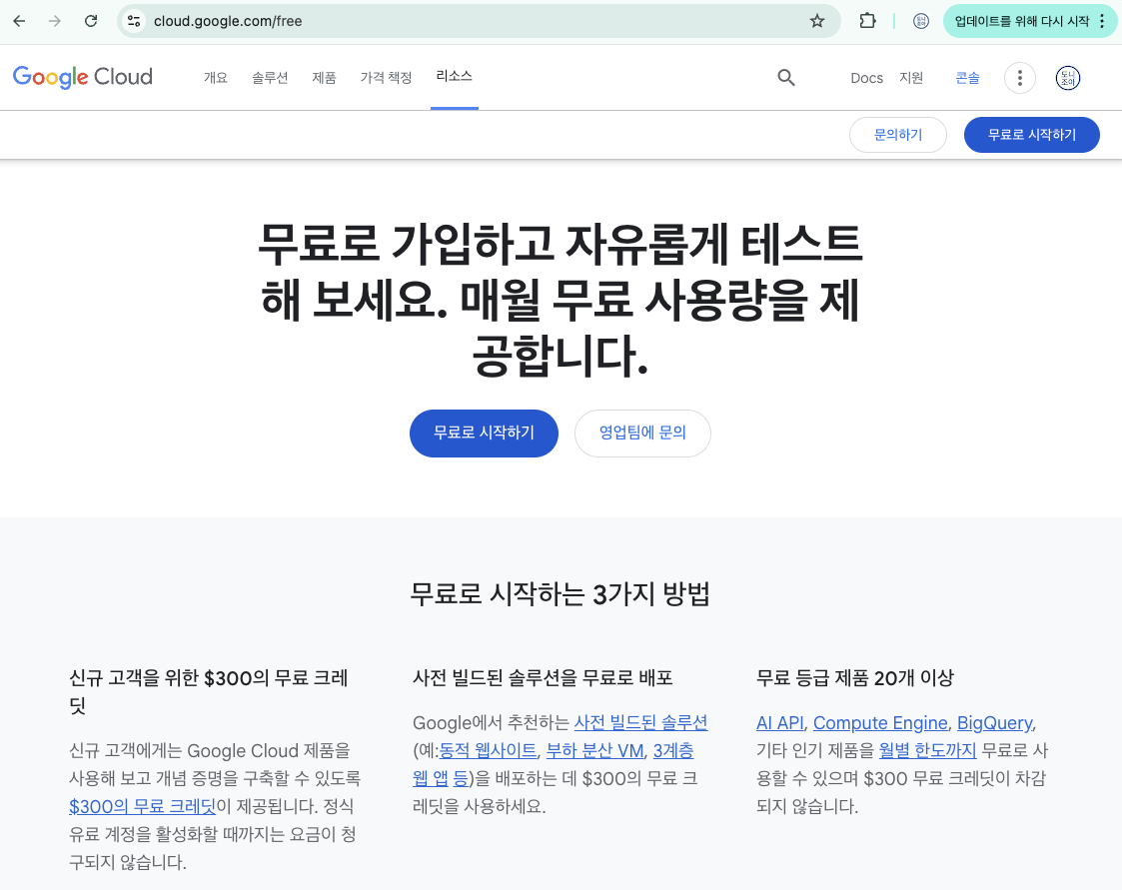The width and height of the screenshot is (1122, 890).
Task: Open the browser extensions puzzle icon
Action: pyautogui.click(x=866, y=20)
